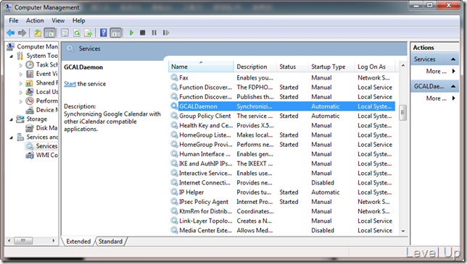Viewport: 467px width, 264px height.
Task: Select the Media Center Exte... service
Action: click(x=282, y=231)
